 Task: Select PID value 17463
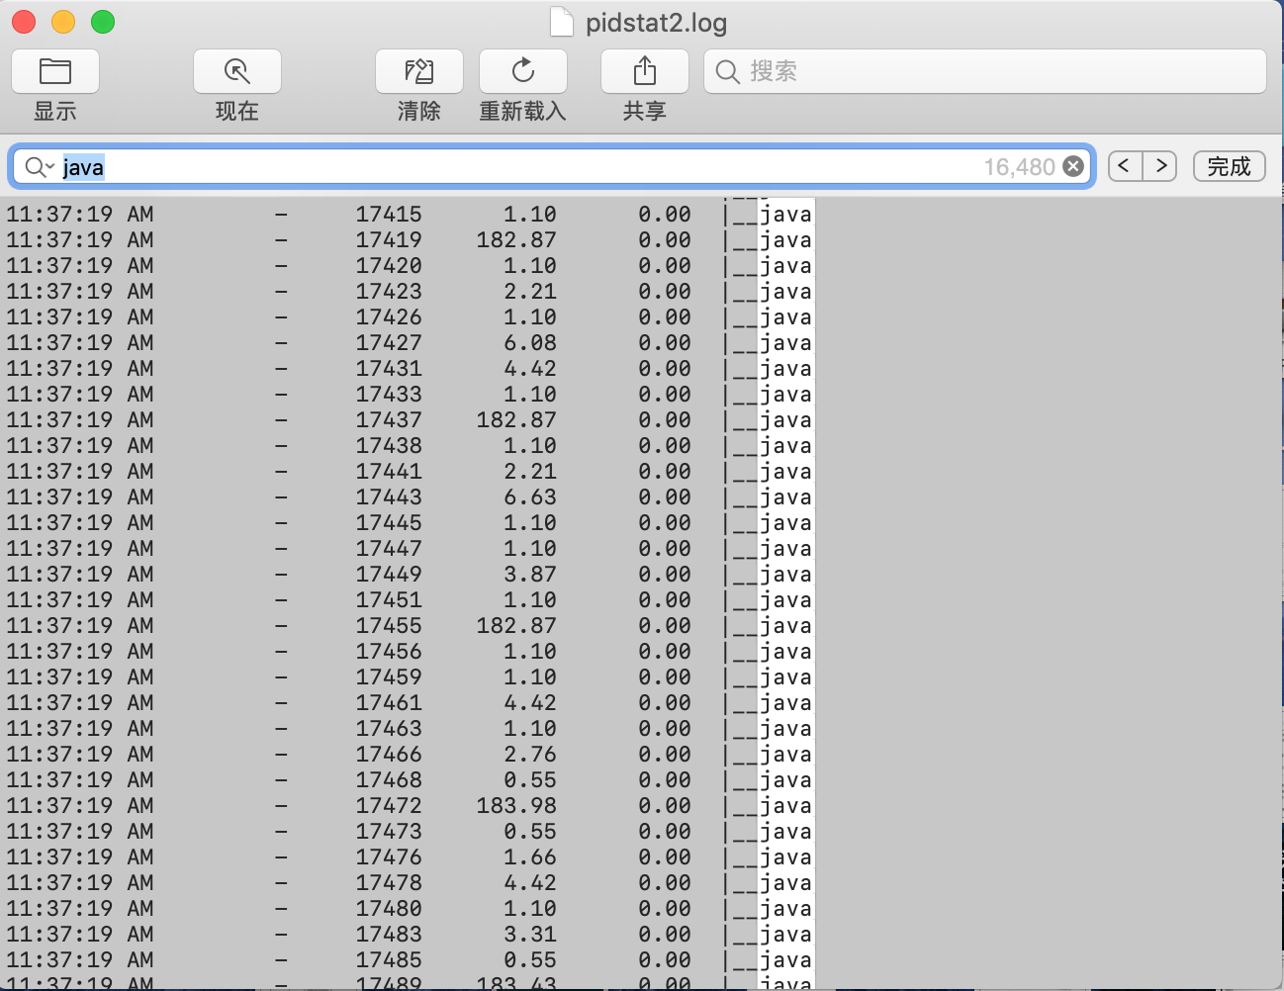point(389,728)
